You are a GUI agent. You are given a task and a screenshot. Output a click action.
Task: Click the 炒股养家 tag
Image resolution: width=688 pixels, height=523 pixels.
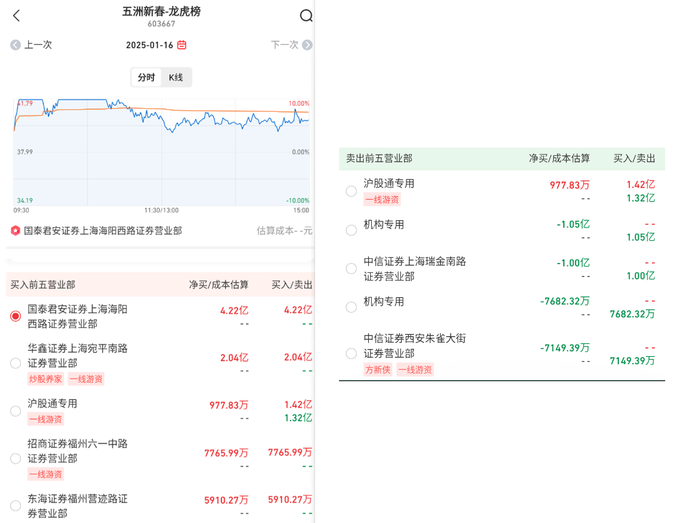(x=45, y=379)
